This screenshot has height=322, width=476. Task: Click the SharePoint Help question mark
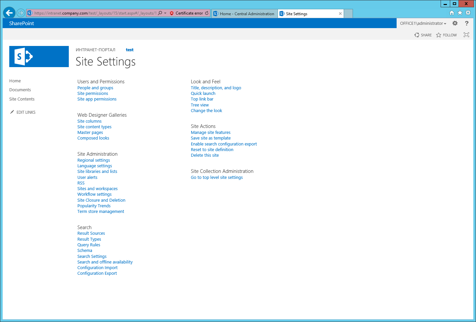pyautogui.click(x=467, y=23)
